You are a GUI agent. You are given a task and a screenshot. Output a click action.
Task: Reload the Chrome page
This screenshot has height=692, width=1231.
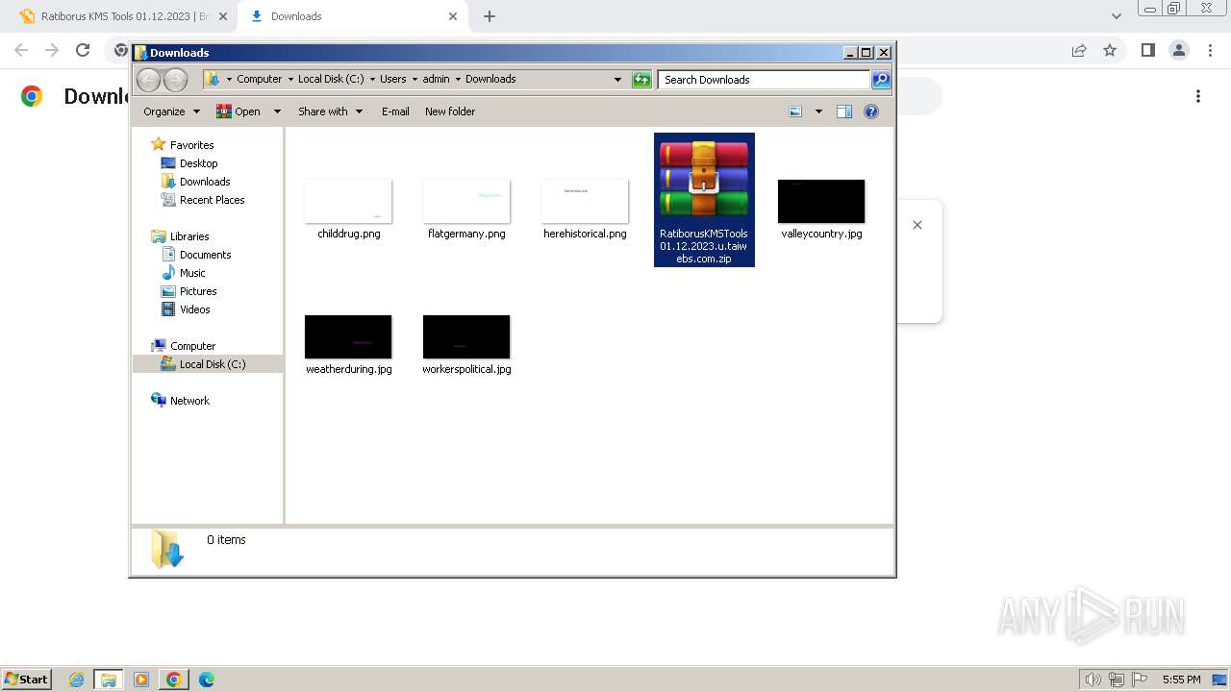pyautogui.click(x=83, y=50)
